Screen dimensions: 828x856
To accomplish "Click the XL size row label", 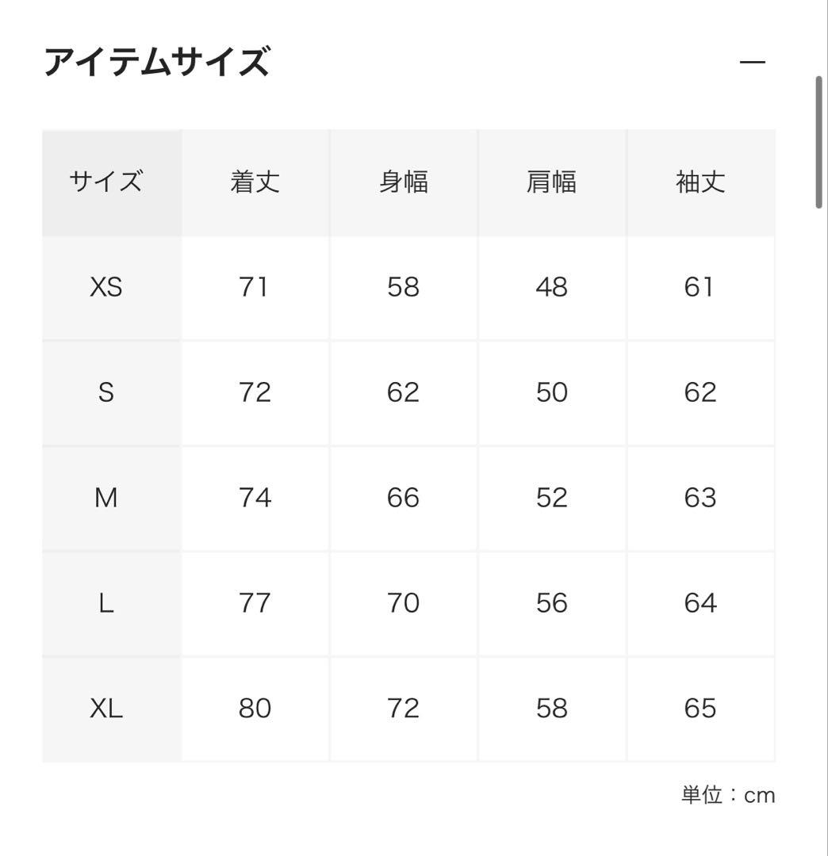I will (x=106, y=708).
